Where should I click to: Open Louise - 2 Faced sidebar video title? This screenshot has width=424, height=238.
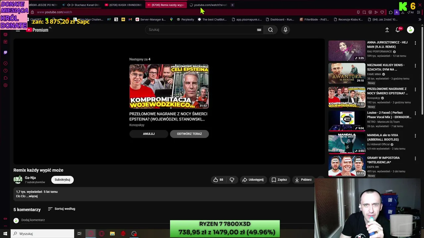(389, 115)
